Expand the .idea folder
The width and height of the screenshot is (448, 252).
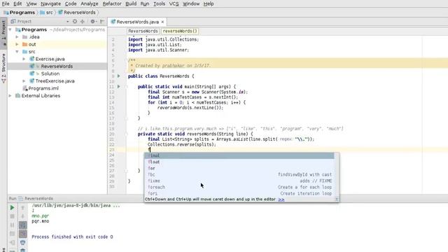click(17, 37)
